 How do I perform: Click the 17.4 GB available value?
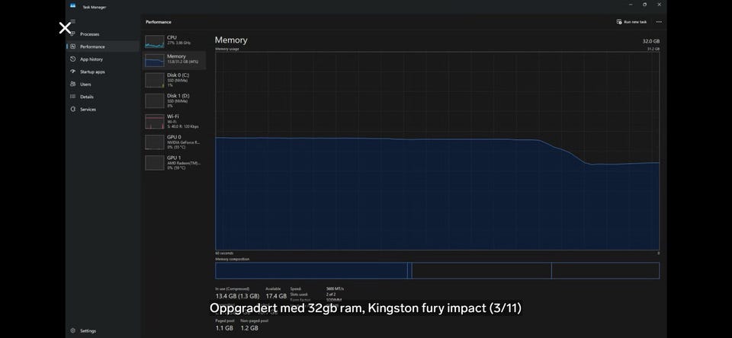[276, 296]
